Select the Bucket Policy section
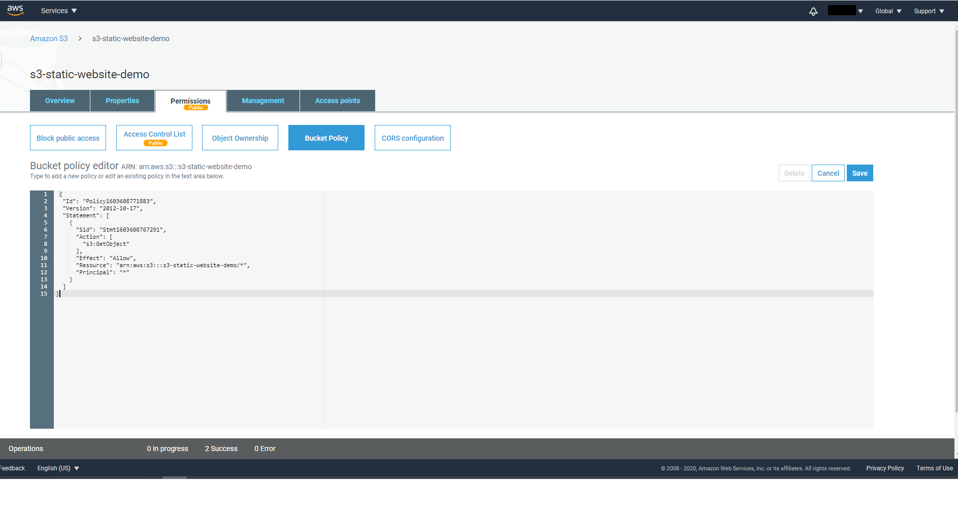958x512 pixels. click(x=326, y=138)
